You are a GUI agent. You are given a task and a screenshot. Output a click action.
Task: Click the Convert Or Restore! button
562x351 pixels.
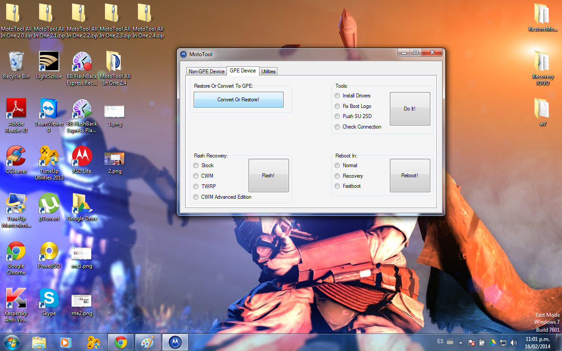click(238, 100)
